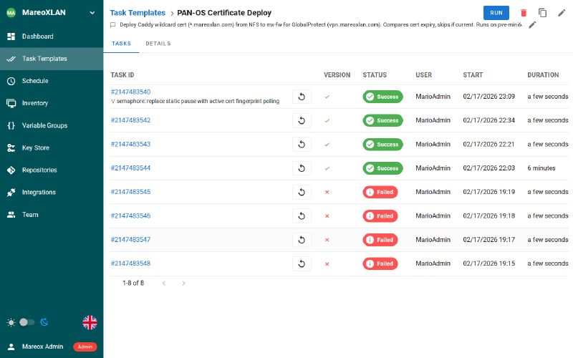Open task #2147483543
573x358 pixels.
pos(130,145)
